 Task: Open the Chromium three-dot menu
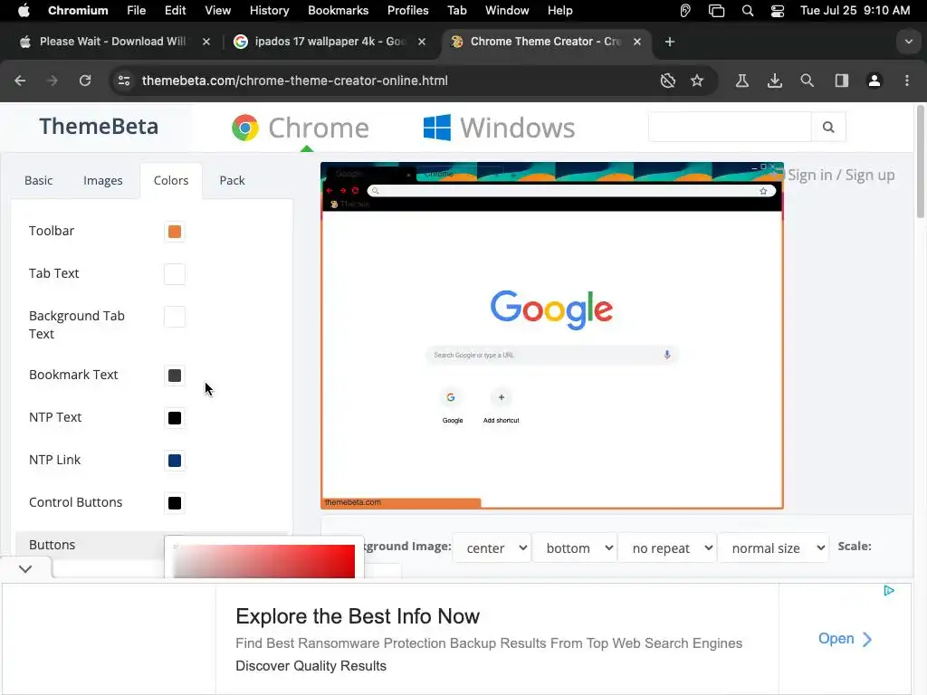[907, 81]
